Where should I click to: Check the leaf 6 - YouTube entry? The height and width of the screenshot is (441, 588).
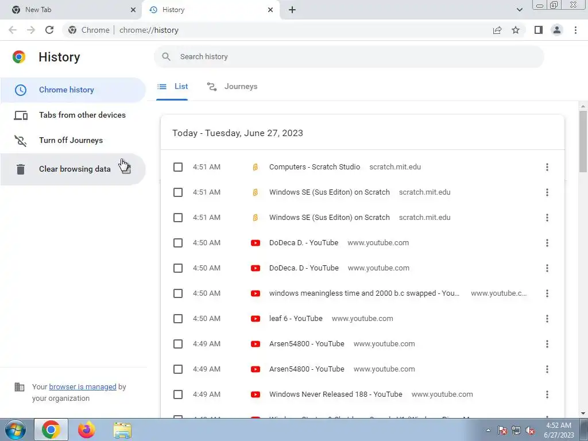click(178, 319)
